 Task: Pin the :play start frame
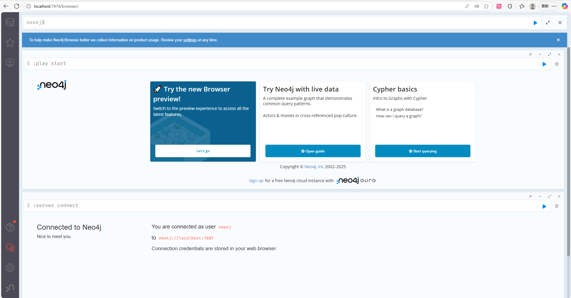click(x=531, y=54)
